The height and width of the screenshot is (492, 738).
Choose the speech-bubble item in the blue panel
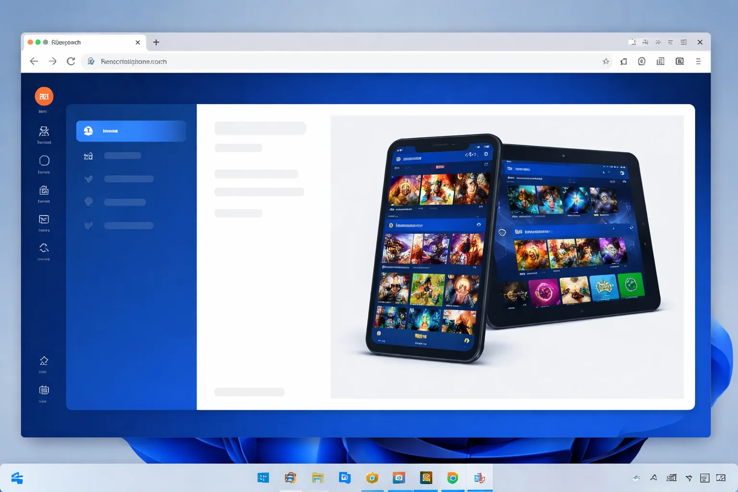coord(115,202)
